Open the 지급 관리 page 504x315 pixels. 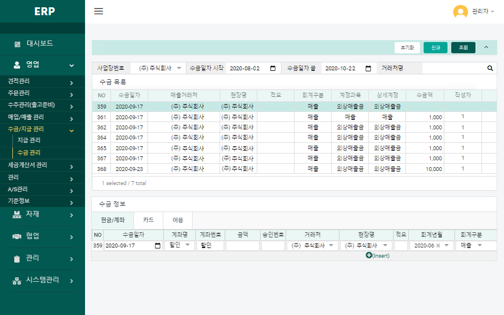pyautogui.click(x=29, y=140)
